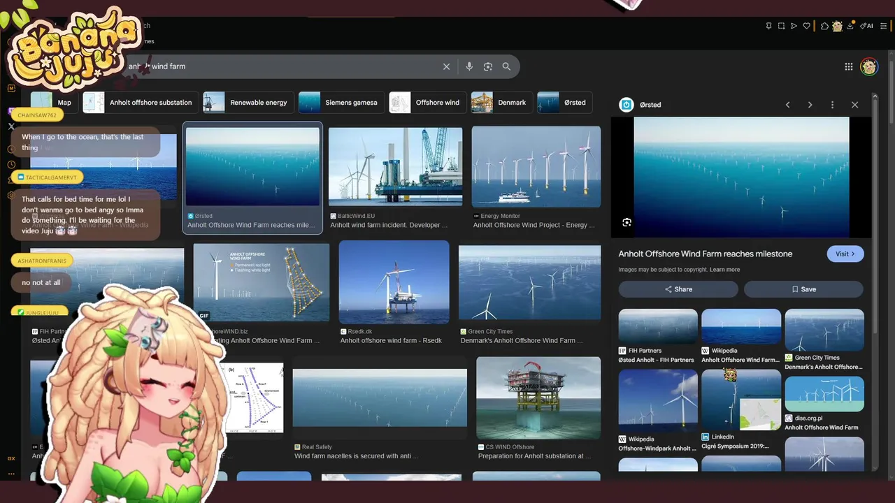
Task: Open the dise.org.pl related image
Action: pos(824,394)
